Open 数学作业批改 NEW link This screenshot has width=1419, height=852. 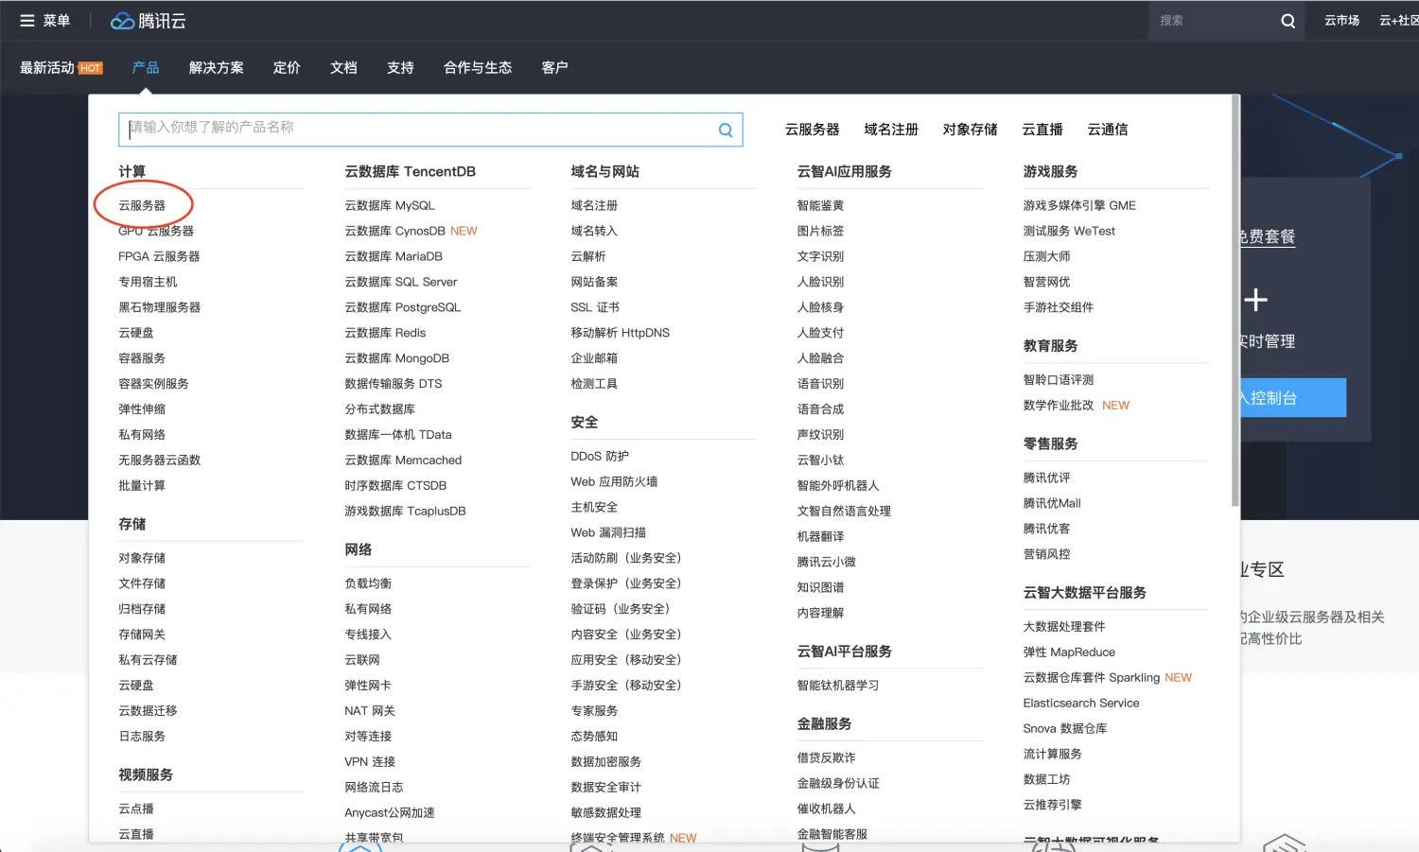point(1076,406)
